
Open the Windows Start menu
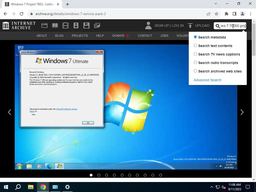(6, 187)
